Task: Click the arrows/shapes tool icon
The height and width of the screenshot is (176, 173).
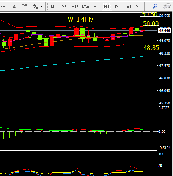Action: tap(36, 6)
